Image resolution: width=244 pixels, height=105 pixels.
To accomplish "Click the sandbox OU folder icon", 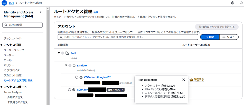I will point(74,65).
